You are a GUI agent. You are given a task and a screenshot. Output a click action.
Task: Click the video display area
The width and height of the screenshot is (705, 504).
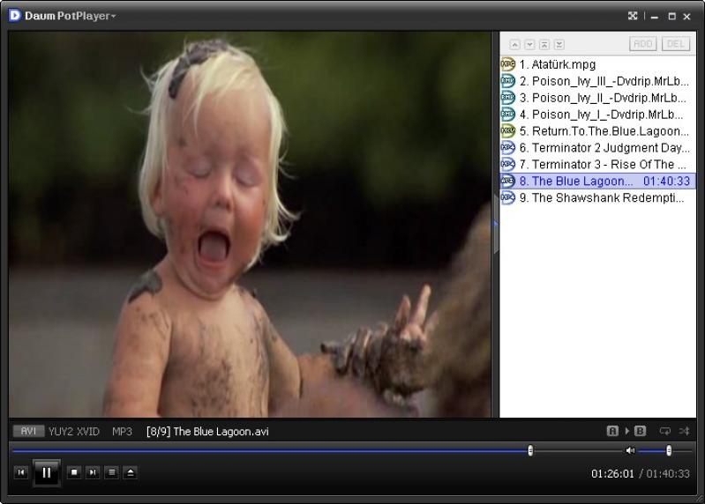pos(250,225)
